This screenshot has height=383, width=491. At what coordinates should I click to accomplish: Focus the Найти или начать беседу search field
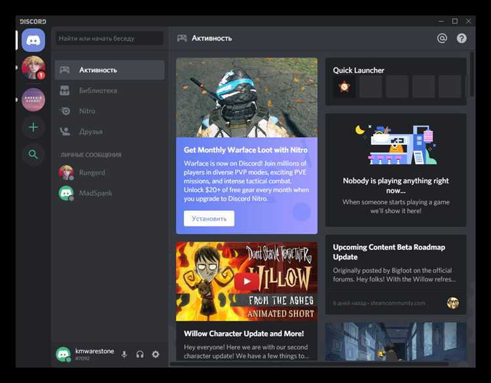[x=109, y=38]
